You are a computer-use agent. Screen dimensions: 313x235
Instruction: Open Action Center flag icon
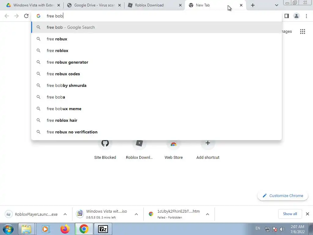click(275, 229)
